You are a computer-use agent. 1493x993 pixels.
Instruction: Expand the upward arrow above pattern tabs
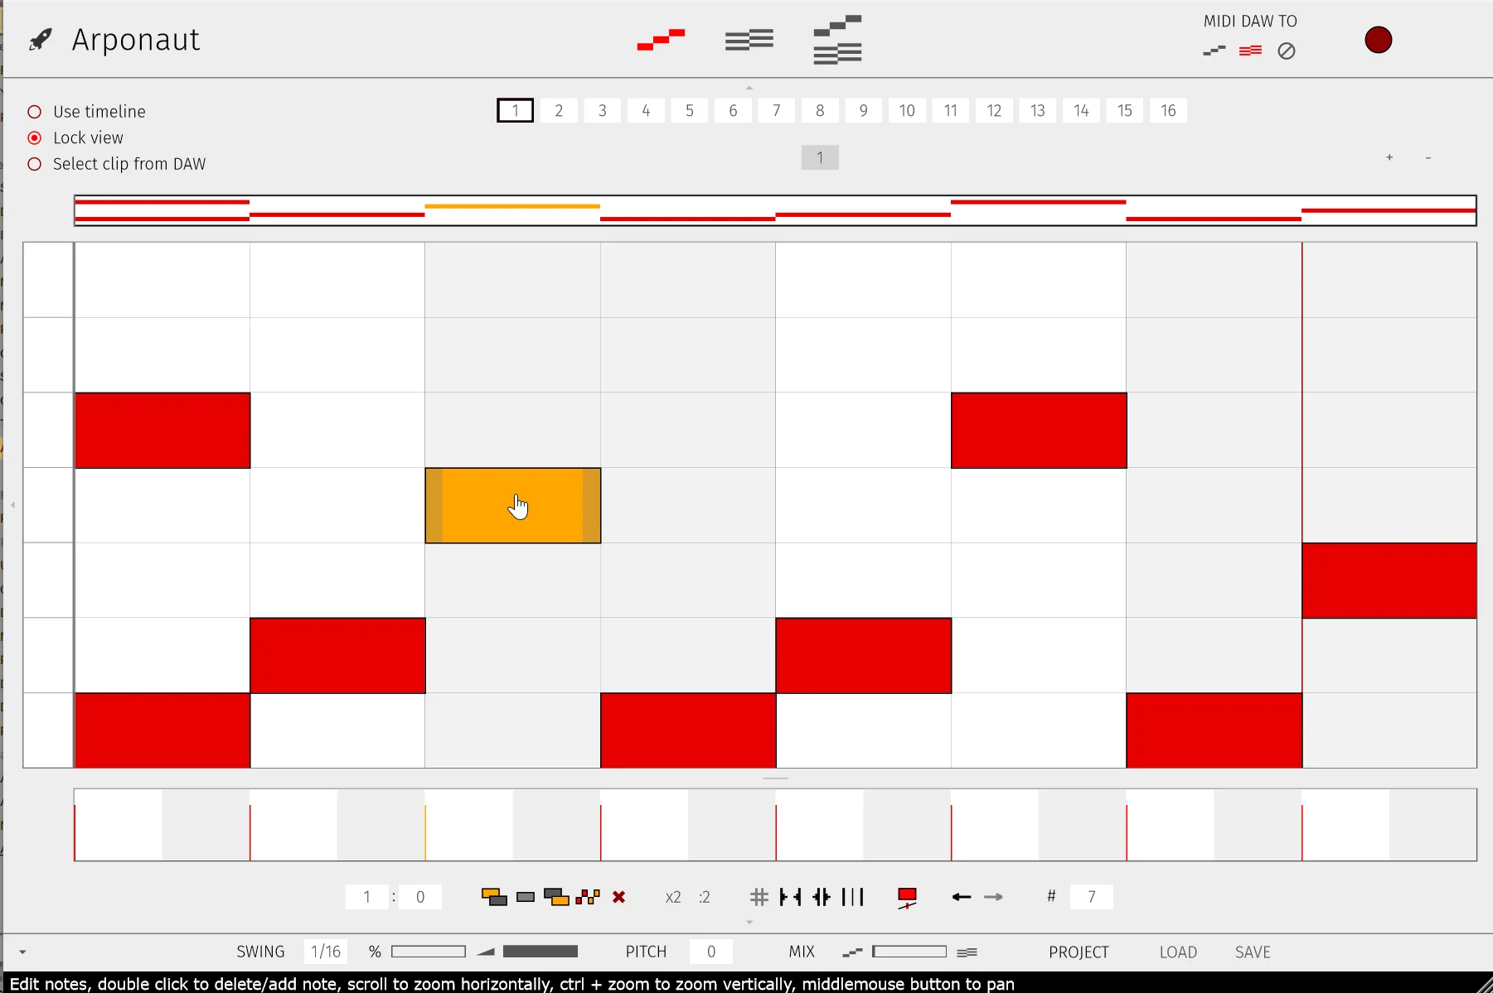pos(749,87)
